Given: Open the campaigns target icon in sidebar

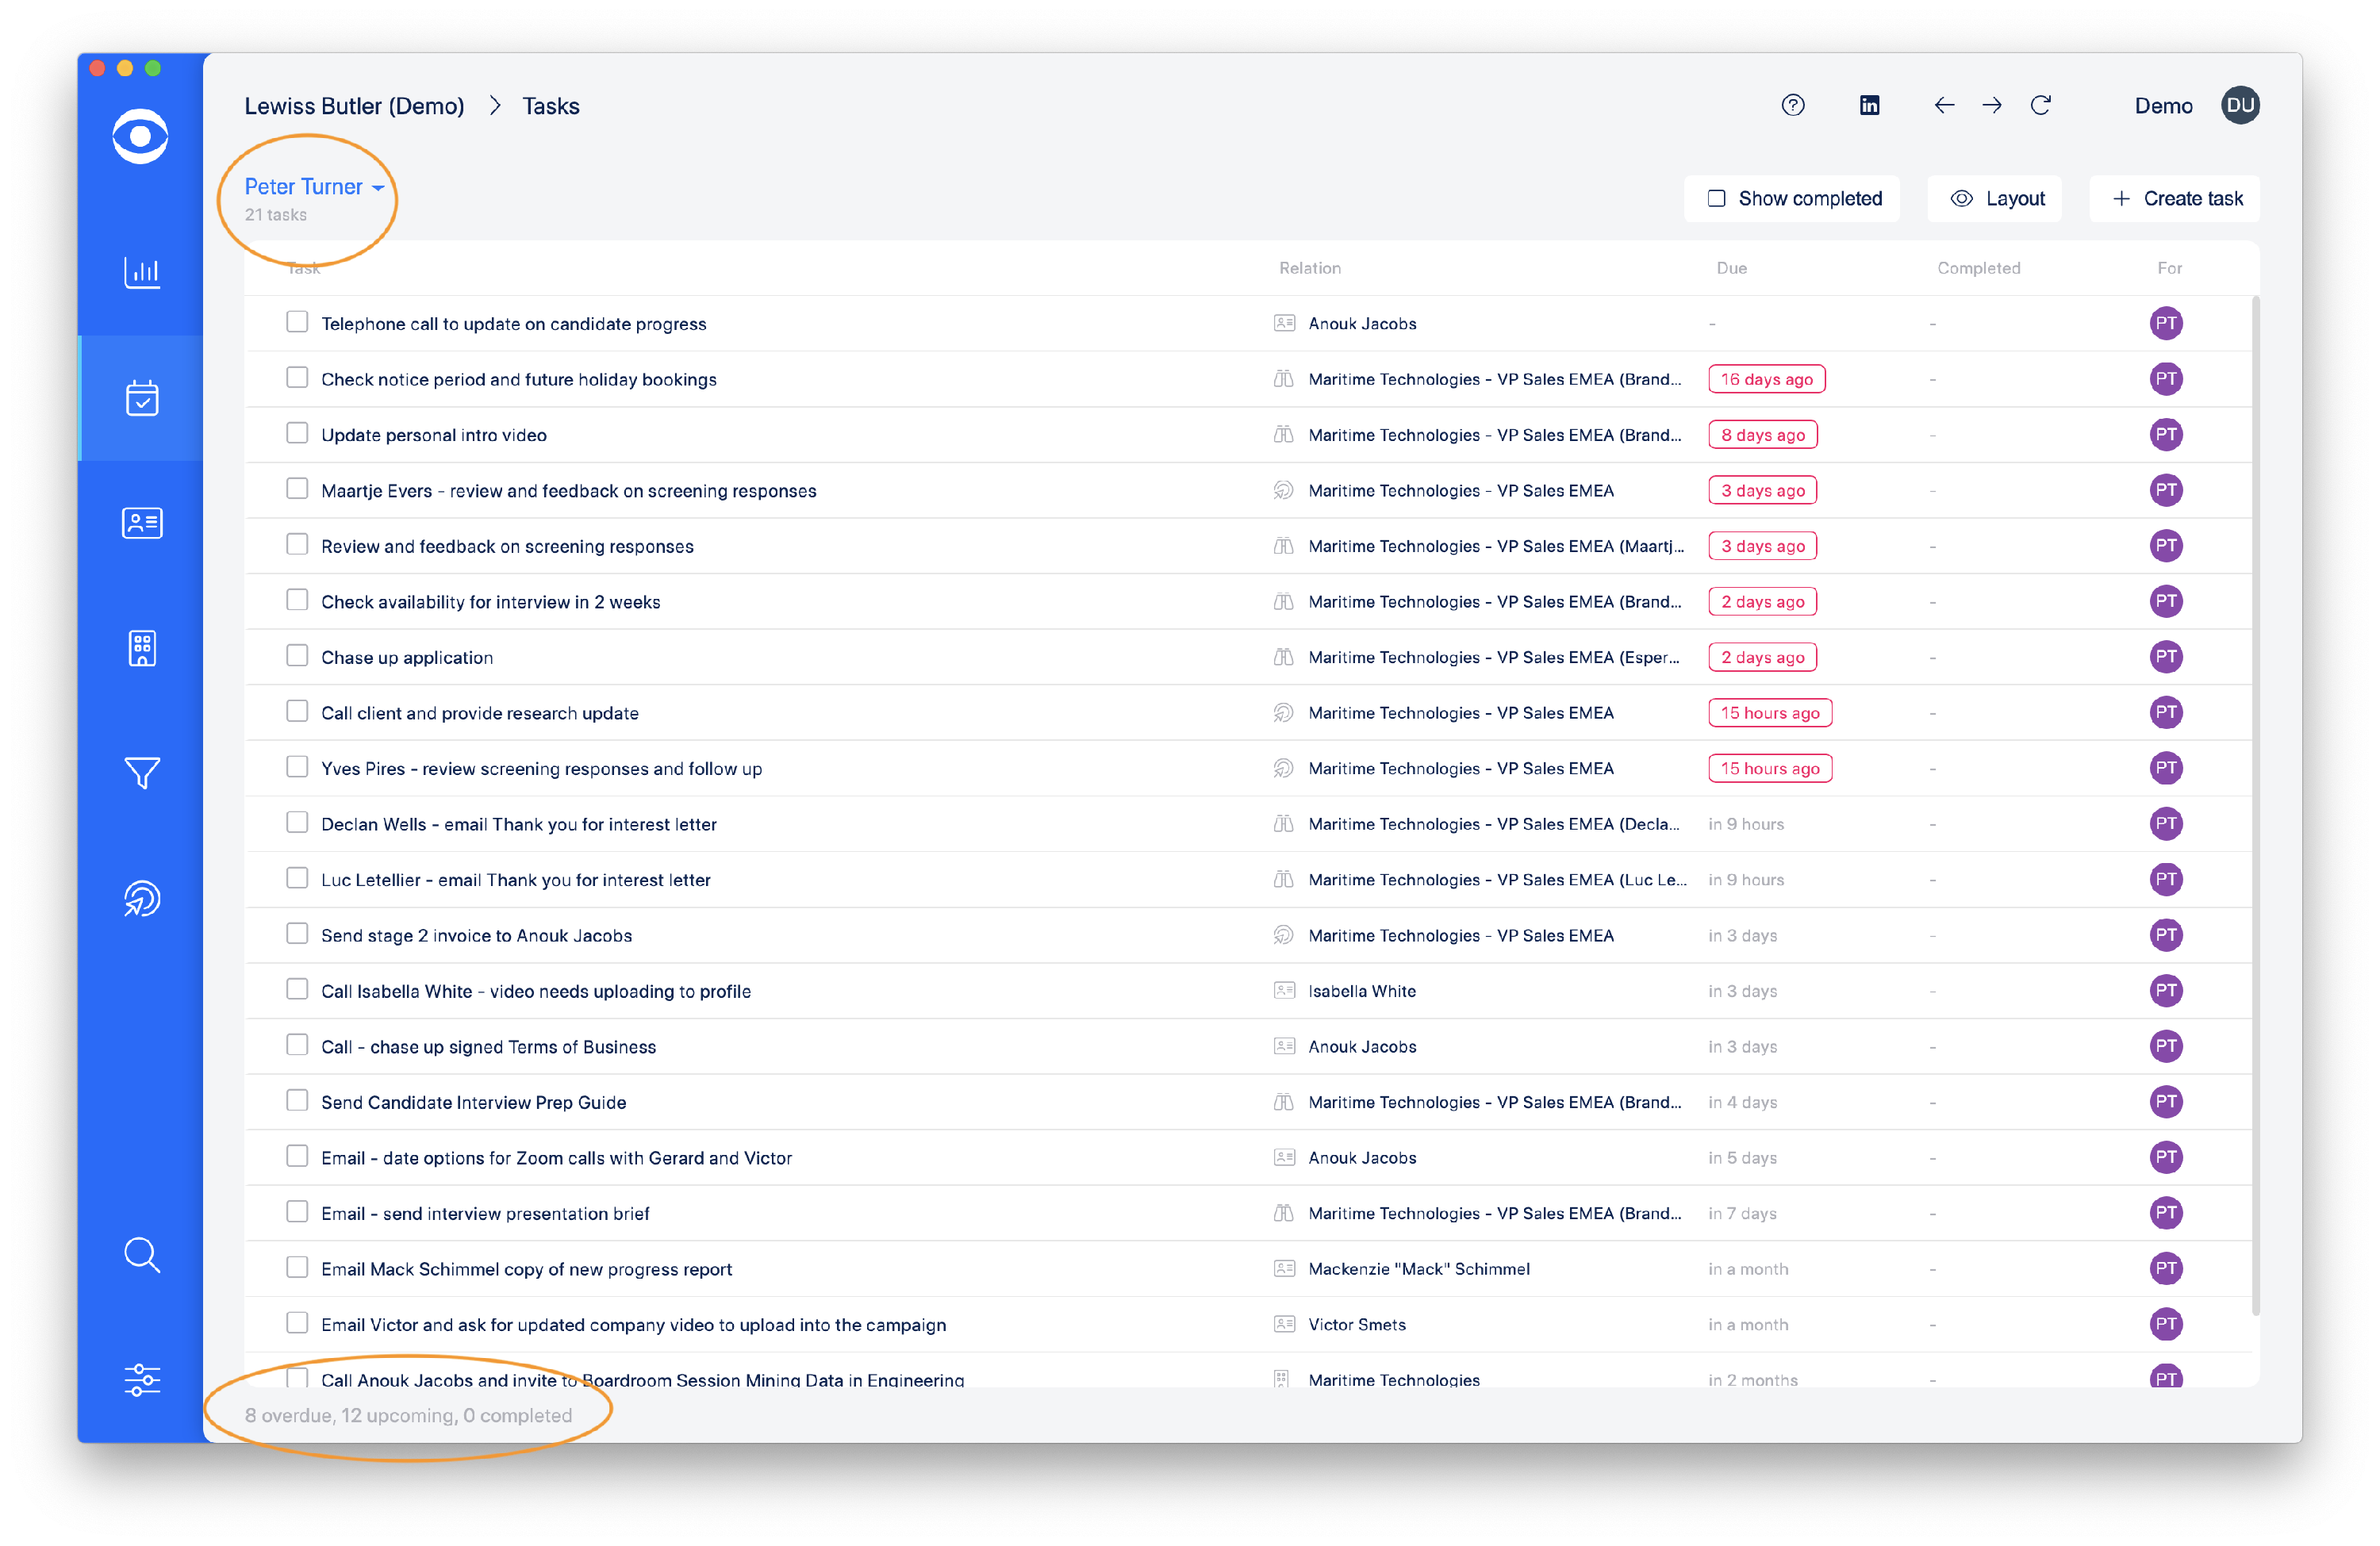Looking at the screenshot, I should 141,898.
